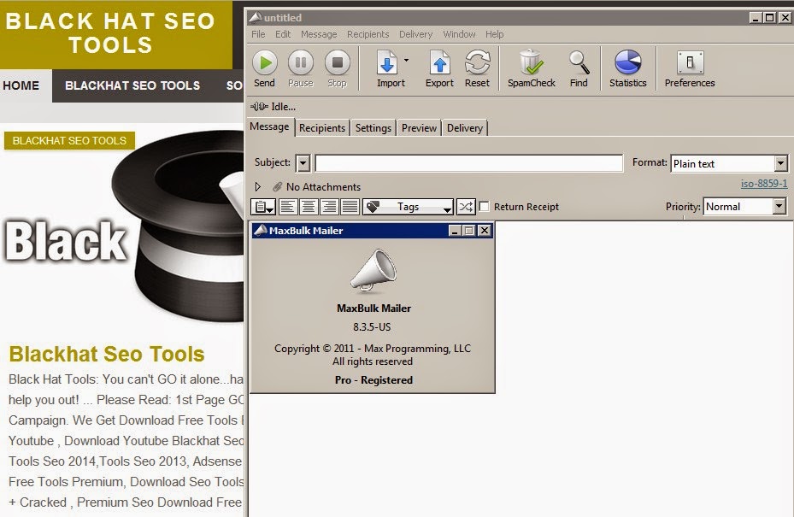Open the Window menu
The width and height of the screenshot is (794, 517).
pyautogui.click(x=459, y=34)
